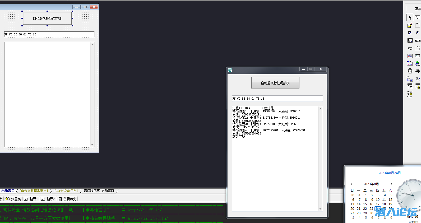Click the signature hex input field in running window
This screenshot has height=223, width=421.
[277, 99]
